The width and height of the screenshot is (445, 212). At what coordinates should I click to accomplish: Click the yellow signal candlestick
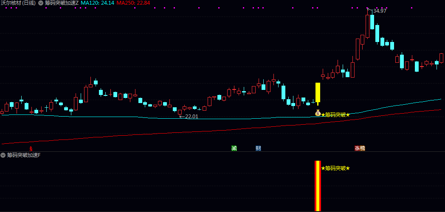[x=318, y=94]
